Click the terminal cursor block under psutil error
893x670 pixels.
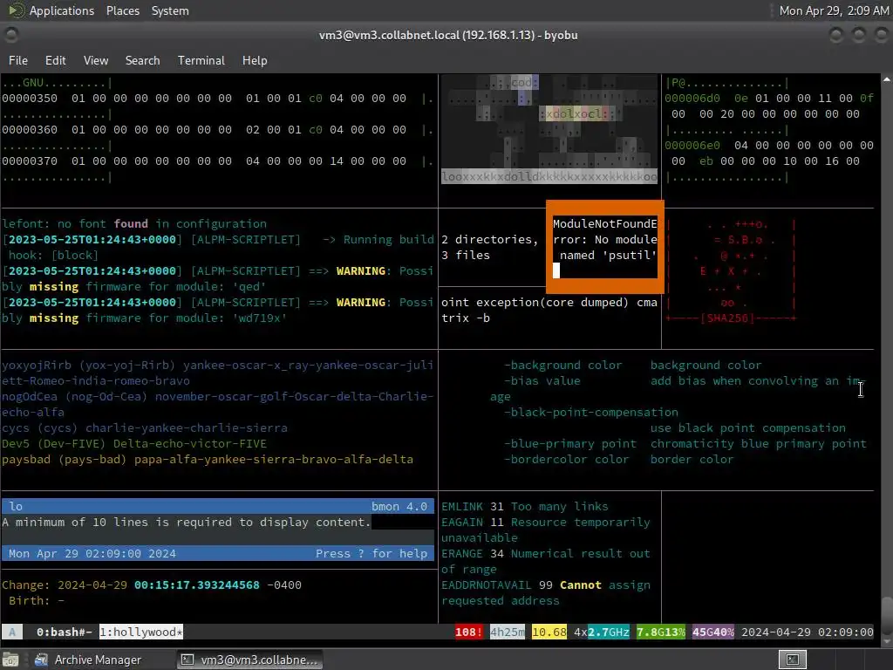click(x=556, y=270)
